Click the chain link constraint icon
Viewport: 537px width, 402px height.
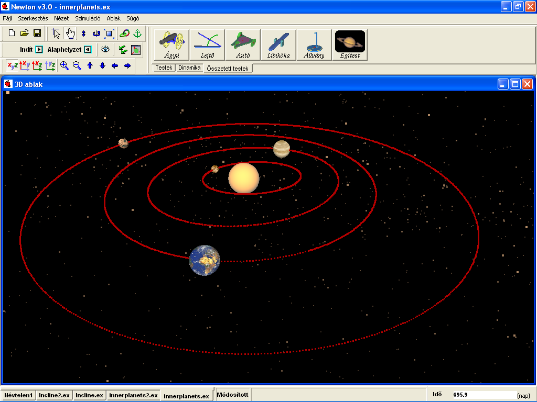coord(124,33)
